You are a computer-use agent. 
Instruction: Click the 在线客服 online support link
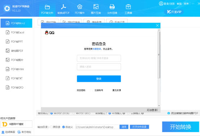tap(8, 132)
